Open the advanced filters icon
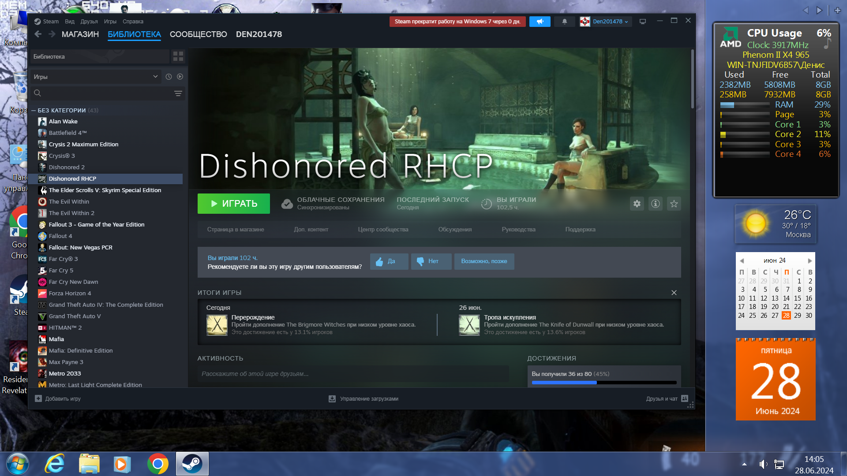 (x=178, y=93)
